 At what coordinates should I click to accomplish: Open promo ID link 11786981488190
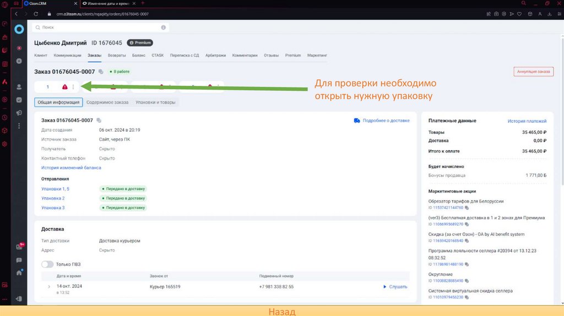pyautogui.click(x=448, y=264)
